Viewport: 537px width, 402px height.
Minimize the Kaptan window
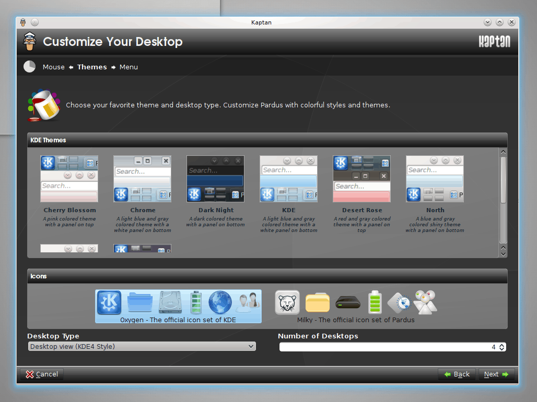[488, 22]
